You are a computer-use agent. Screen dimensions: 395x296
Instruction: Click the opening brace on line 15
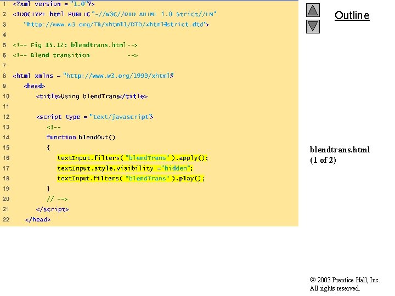tap(48, 147)
